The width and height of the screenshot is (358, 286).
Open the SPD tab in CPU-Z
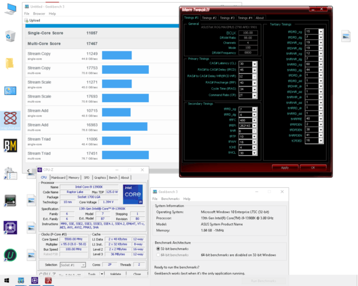(87, 178)
